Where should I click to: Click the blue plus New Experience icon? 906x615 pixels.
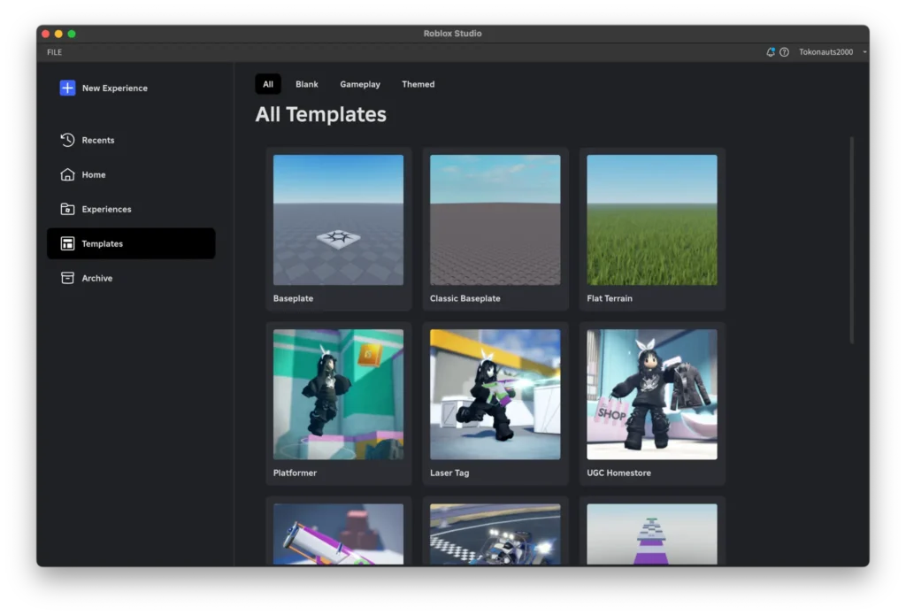pos(67,88)
